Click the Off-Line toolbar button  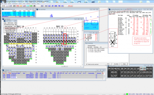point(70,6)
